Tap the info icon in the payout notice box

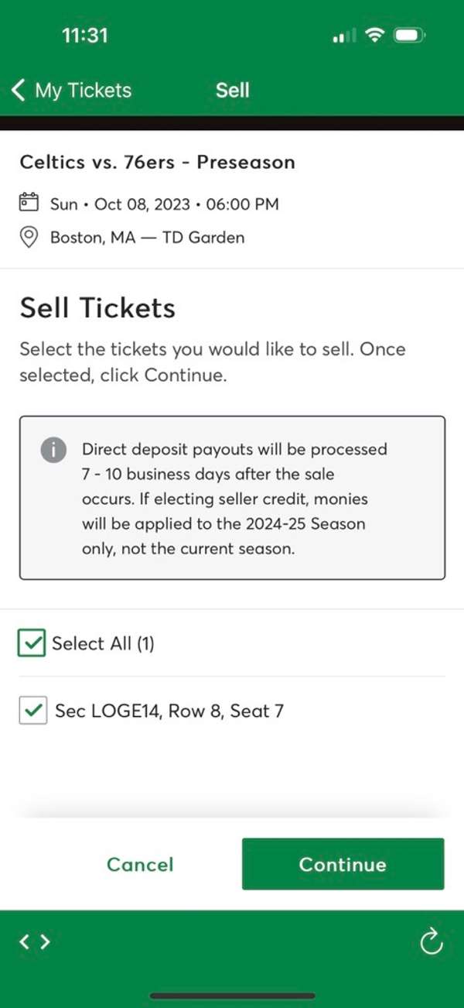tap(53, 450)
